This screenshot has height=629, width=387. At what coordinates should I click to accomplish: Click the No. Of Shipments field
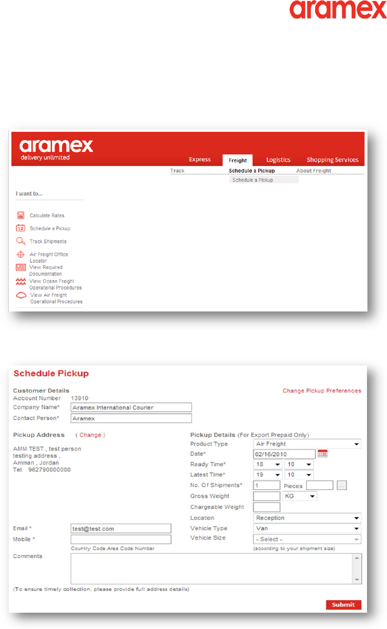[x=267, y=486]
